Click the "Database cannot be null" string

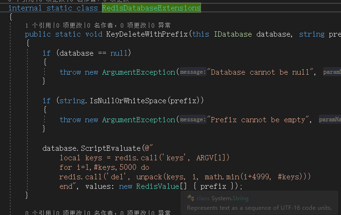point(260,72)
